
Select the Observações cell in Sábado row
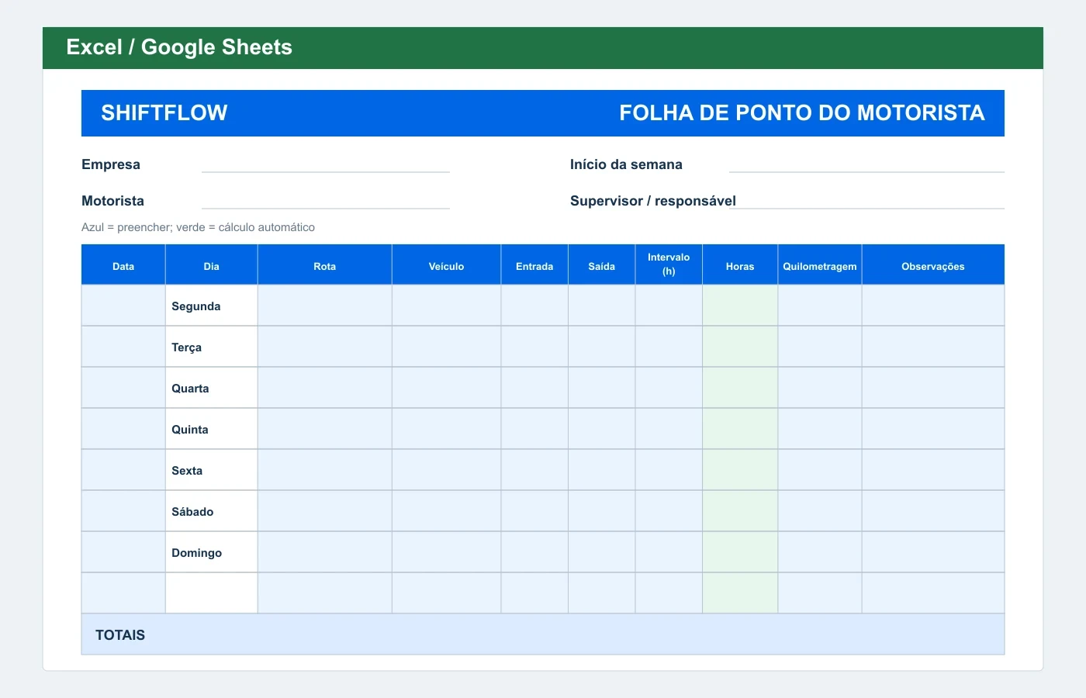(933, 511)
